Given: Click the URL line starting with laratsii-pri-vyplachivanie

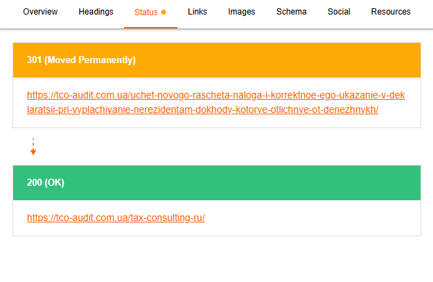Looking at the screenshot, I should click(202, 109).
